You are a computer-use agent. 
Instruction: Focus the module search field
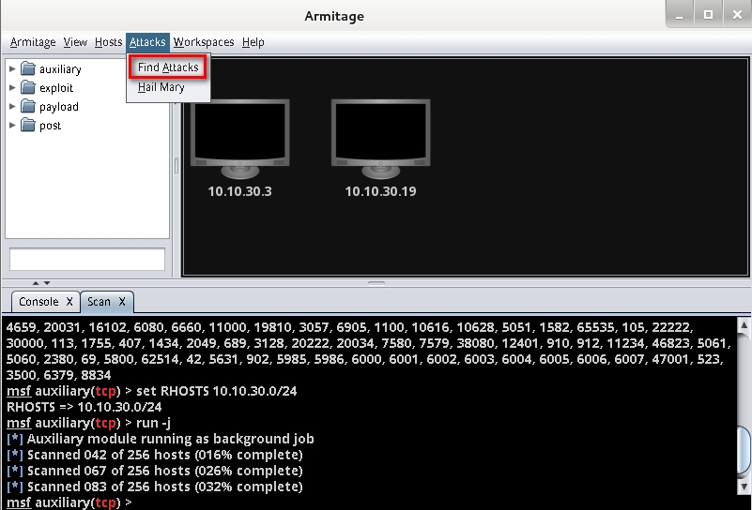87,259
